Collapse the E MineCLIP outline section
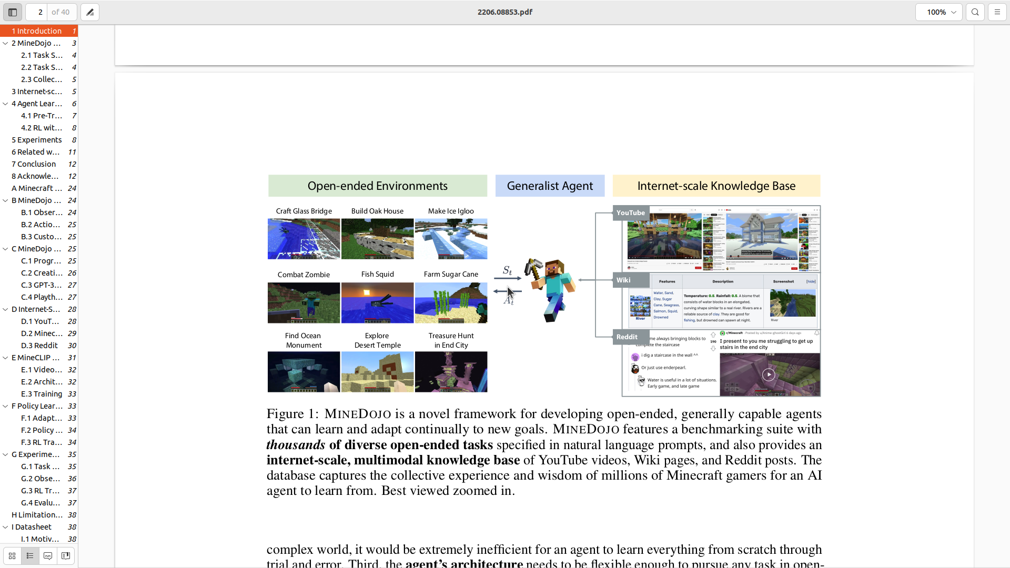1010x568 pixels. (5, 358)
